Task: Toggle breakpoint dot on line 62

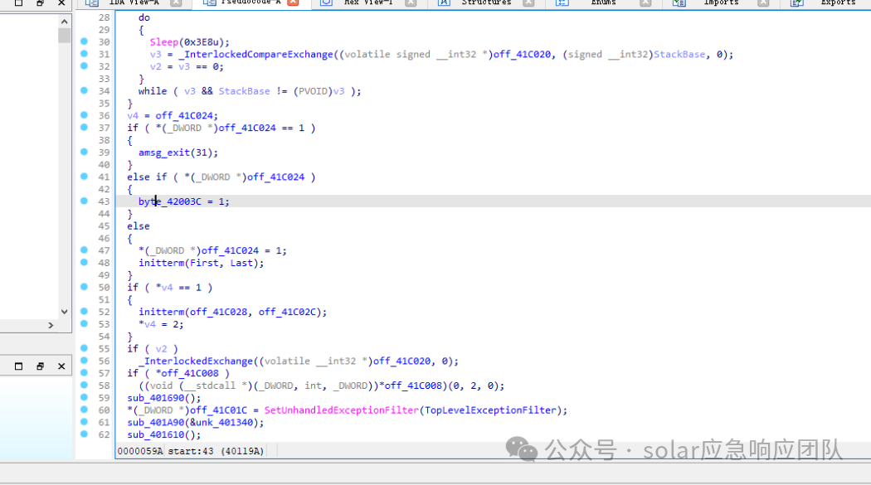Action: tap(84, 434)
